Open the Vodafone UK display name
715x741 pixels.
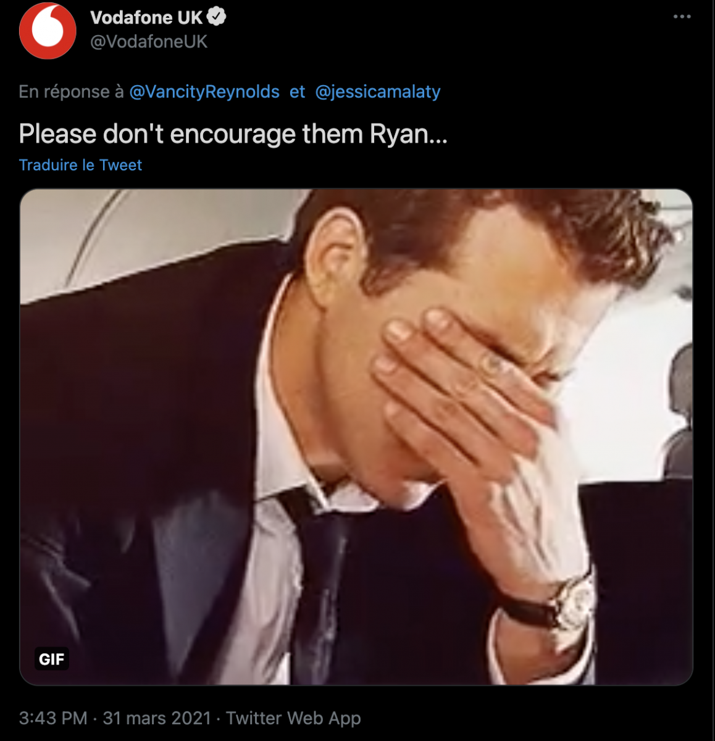pos(146,17)
